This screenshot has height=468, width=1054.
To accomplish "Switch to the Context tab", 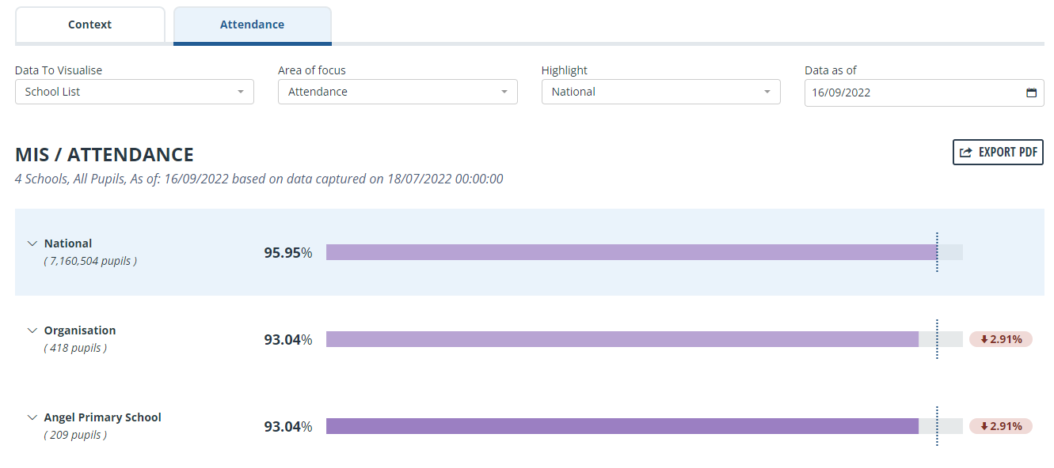I will point(90,25).
